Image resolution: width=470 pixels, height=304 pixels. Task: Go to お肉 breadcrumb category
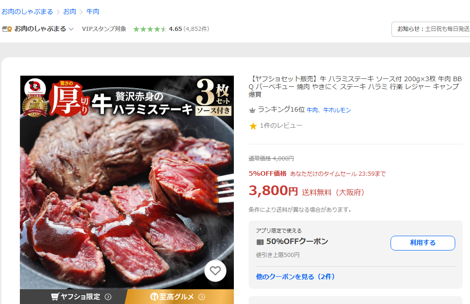tap(69, 12)
